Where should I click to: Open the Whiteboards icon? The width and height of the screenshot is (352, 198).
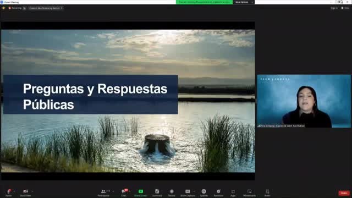(x=249, y=193)
